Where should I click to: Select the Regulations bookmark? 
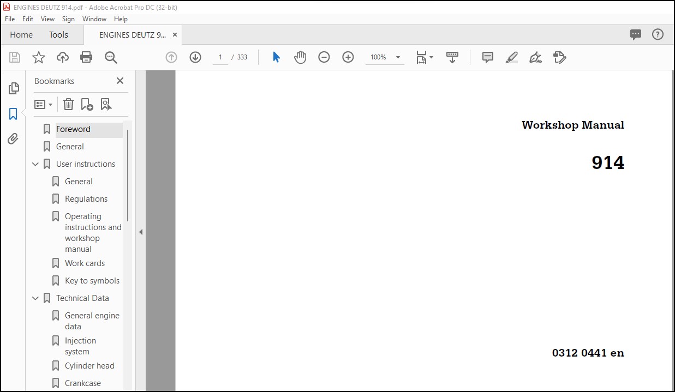(x=86, y=199)
